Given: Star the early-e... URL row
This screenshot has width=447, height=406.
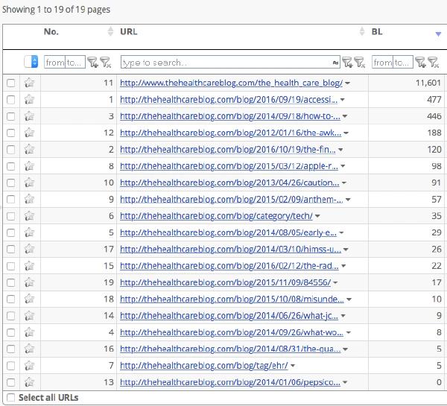Looking at the screenshot, I should [x=29, y=232].
